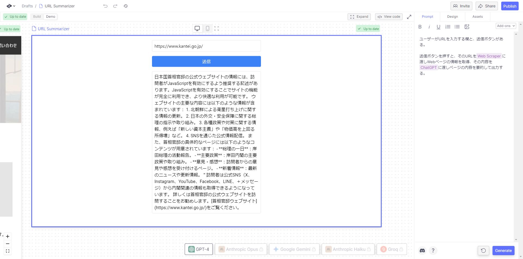The image size is (523, 259).
Task: Apply italic formatting in prompt editor
Action: coord(429,27)
